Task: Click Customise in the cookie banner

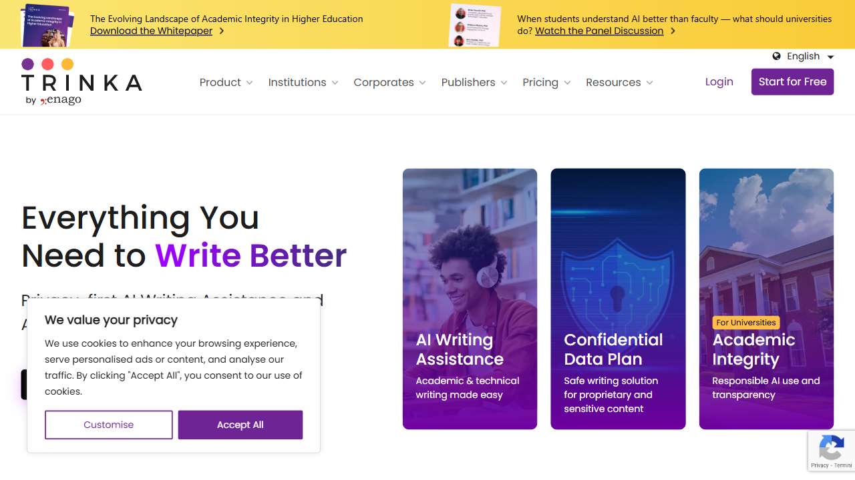Action: click(x=109, y=425)
